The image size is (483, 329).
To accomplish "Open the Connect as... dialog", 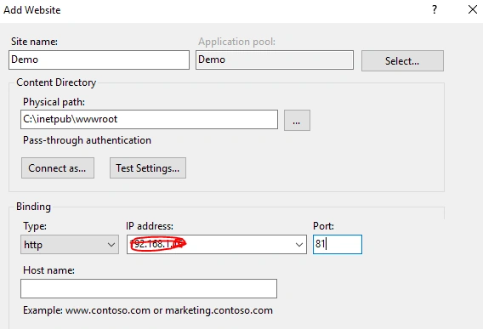I will [x=58, y=167].
